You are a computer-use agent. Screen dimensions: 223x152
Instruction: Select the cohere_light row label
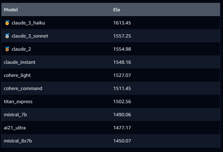coord(17,75)
